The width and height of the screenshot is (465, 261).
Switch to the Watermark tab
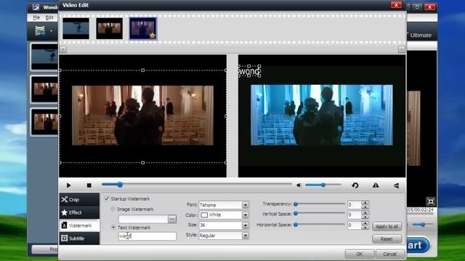79,225
